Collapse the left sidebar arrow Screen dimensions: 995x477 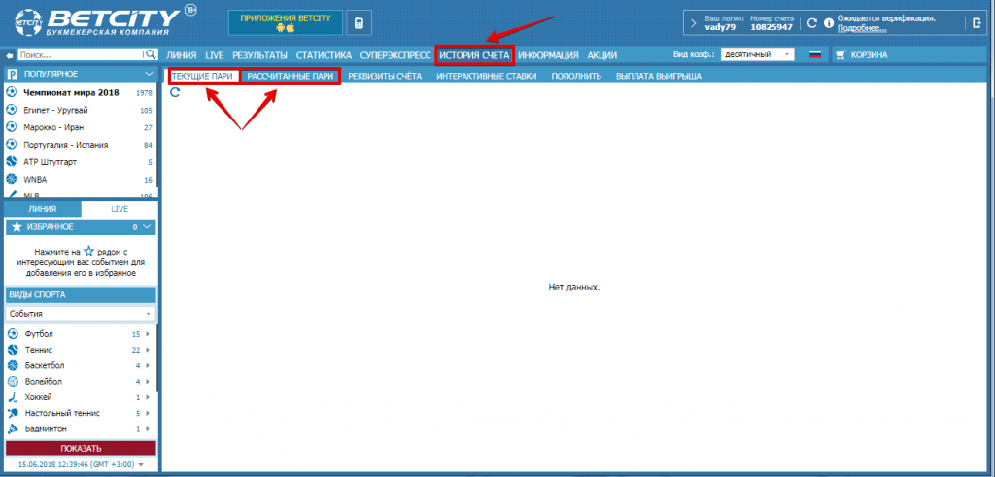point(10,55)
